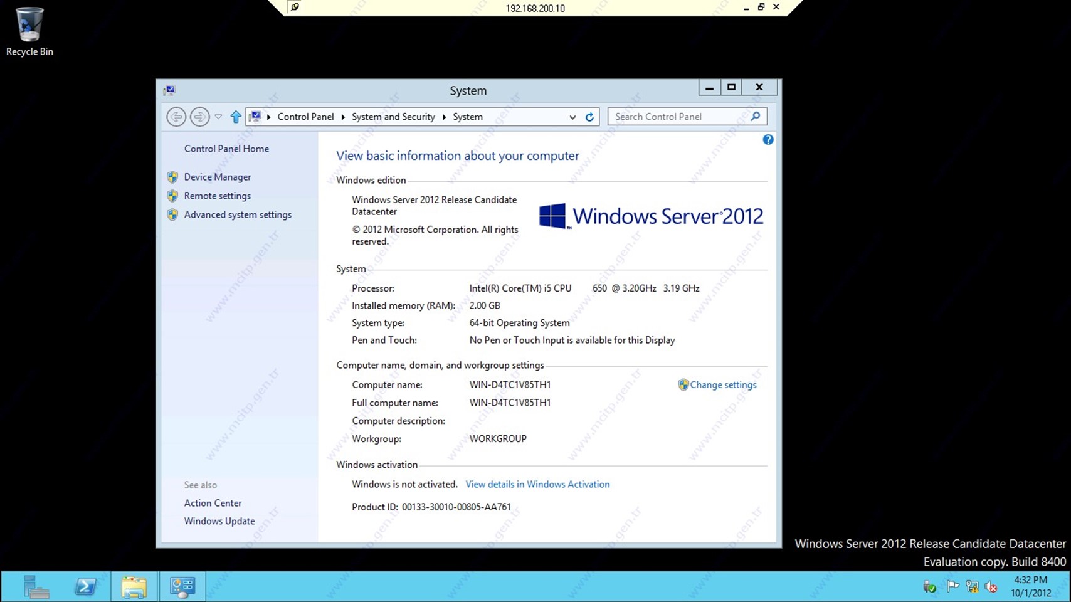Refresh the System page
1071x602 pixels.
tap(589, 117)
